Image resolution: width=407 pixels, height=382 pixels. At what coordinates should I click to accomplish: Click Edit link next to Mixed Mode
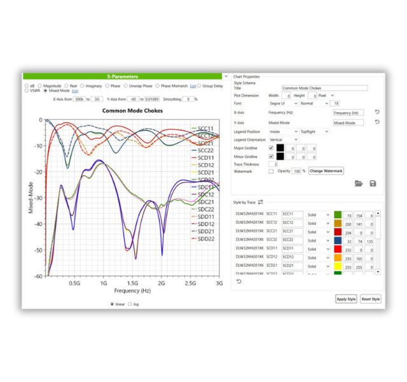75,91
